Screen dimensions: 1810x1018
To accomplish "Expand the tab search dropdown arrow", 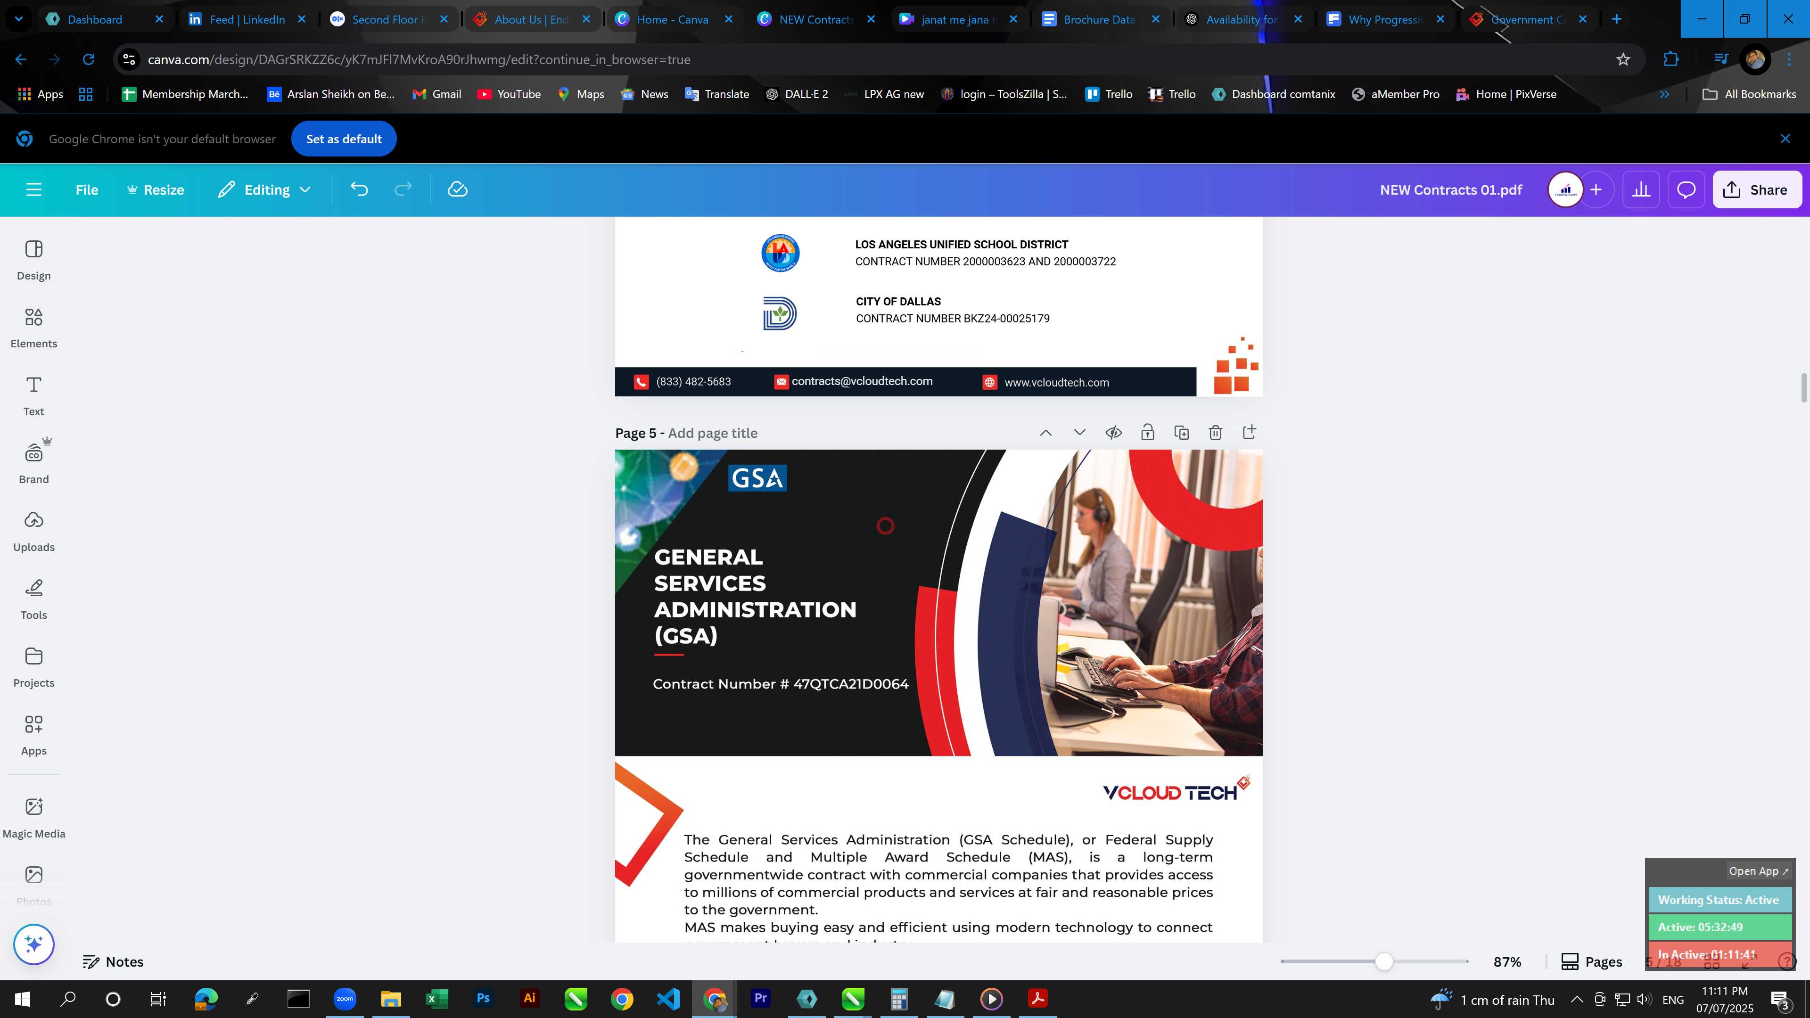I will [19, 19].
